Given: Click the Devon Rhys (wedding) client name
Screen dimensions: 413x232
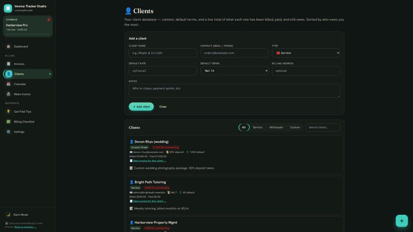Looking at the screenshot, I should click(x=151, y=142).
